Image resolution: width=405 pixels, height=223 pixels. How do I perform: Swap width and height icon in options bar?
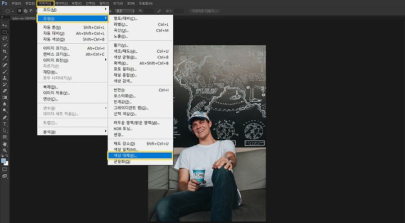coord(159,11)
